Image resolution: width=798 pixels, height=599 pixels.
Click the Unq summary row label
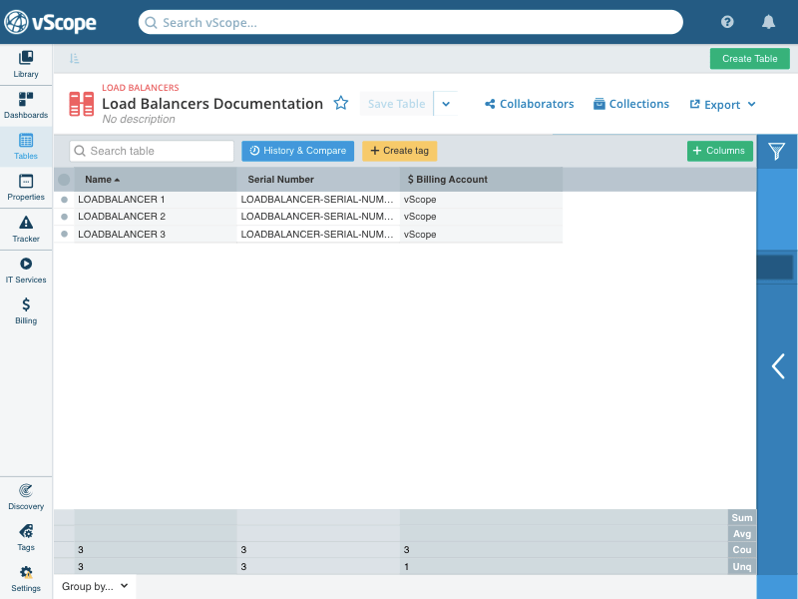[742, 566]
